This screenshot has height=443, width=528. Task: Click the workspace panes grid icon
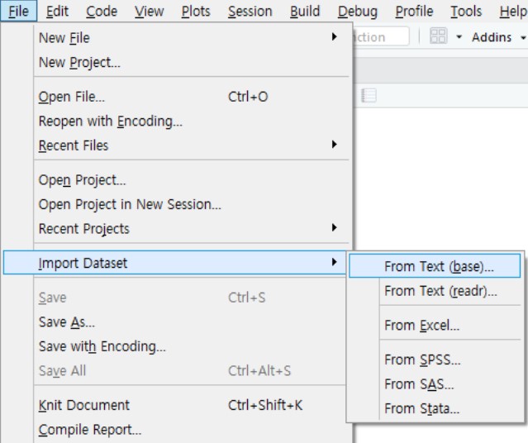[439, 37]
